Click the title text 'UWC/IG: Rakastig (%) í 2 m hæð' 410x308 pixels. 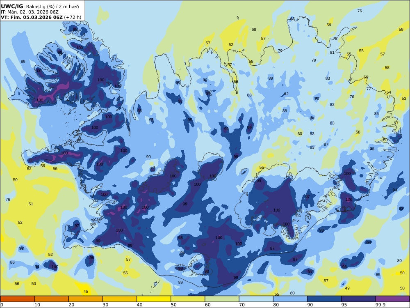tap(40, 7)
